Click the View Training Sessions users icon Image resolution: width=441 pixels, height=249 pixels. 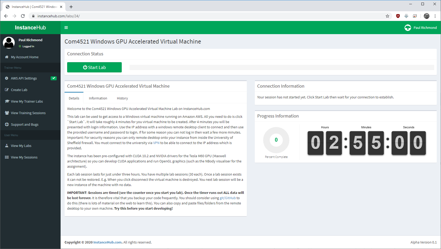[7, 113]
